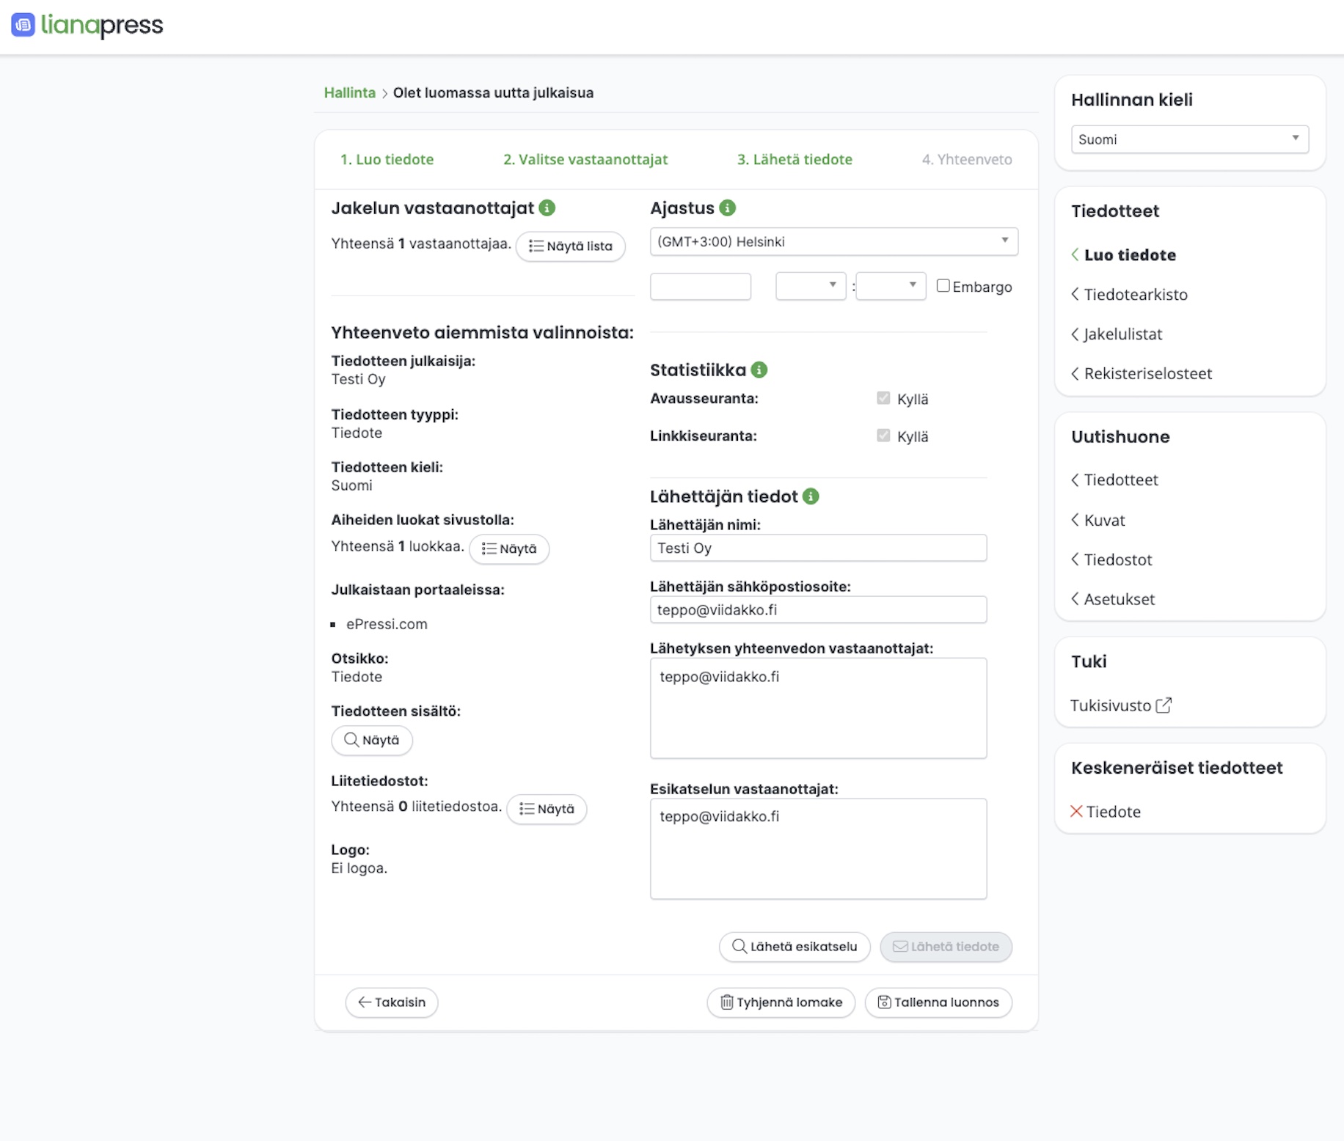The image size is (1344, 1141).
Task: Click the Testi Oy publisher value
Action: coord(358,379)
